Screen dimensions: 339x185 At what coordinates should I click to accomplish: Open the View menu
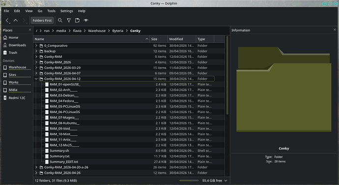pos(29,11)
